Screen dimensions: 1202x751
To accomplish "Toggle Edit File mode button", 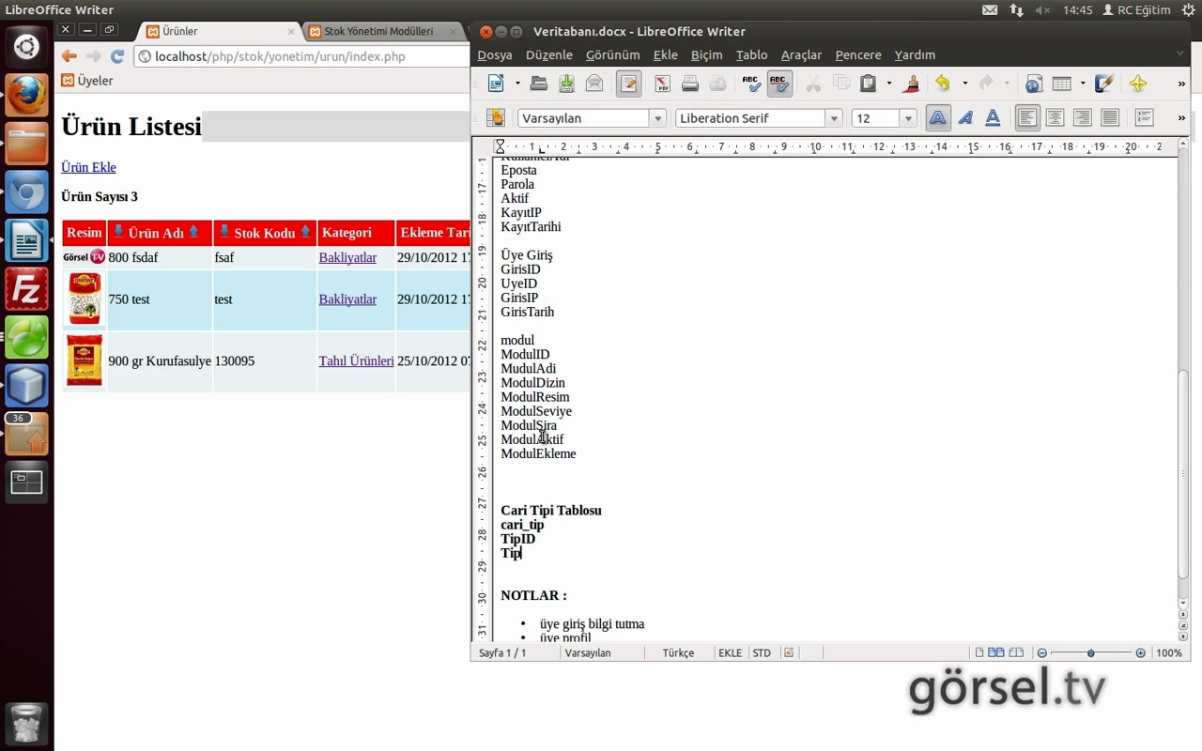I will pos(629,84).
